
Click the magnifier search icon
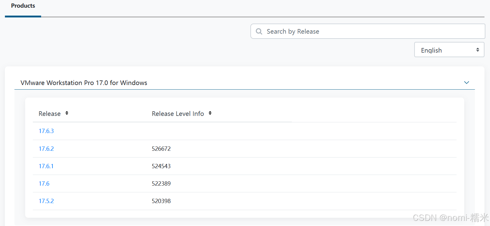[x=259, y=31]
